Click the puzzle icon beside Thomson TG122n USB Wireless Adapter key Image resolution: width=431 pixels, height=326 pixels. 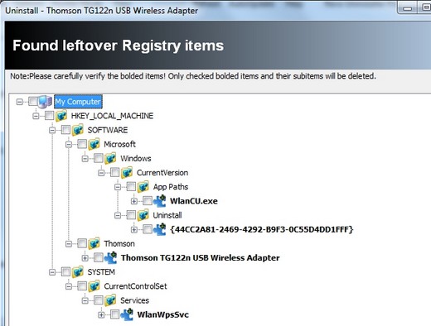point(110,257)
